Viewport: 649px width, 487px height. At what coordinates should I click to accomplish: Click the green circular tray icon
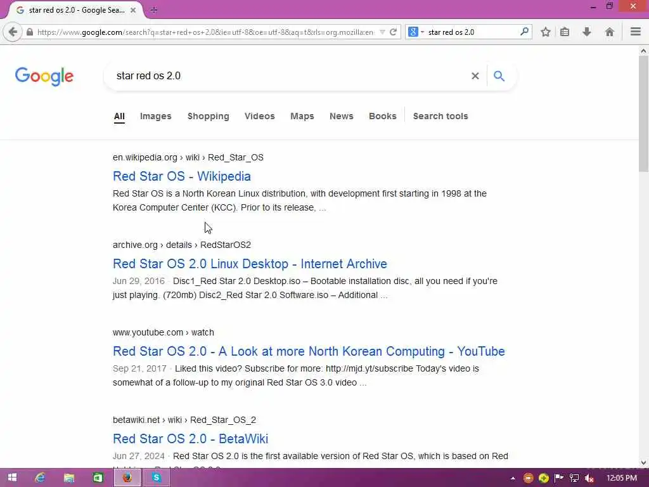(x=543, y=478)
